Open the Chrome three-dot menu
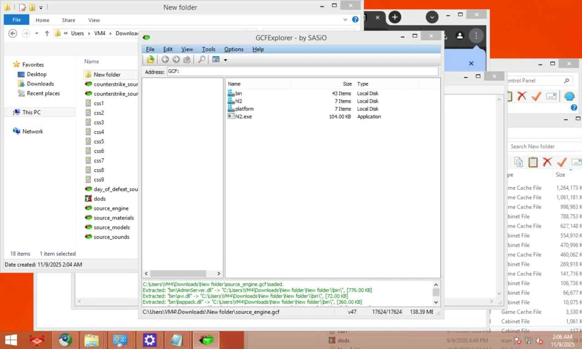 coord(476,35)
